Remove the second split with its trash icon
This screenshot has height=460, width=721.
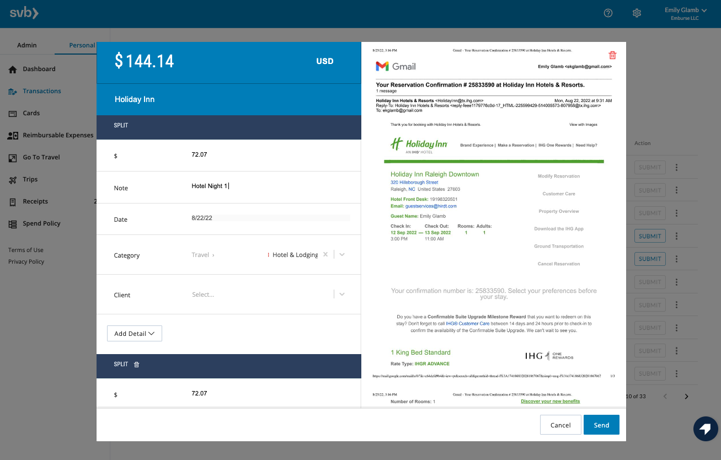point(137,365)
